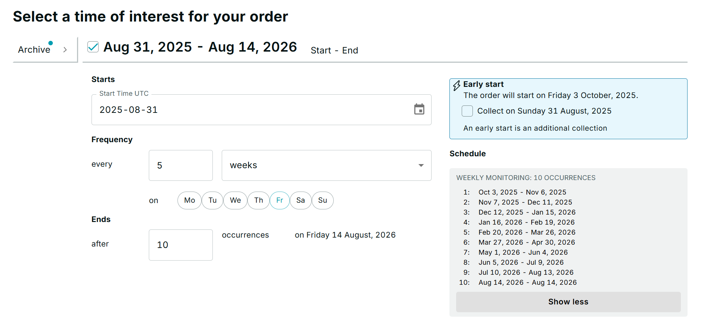Click the every-interval number field
Screen dimensions: 708x333
181,166
